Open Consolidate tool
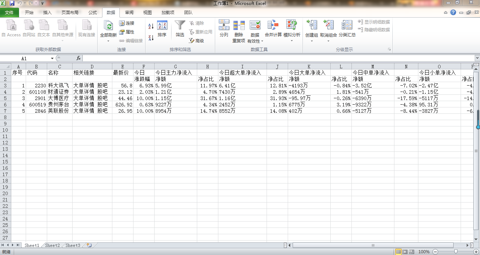Viewport: 480px width, 255px height. [273, 29]
